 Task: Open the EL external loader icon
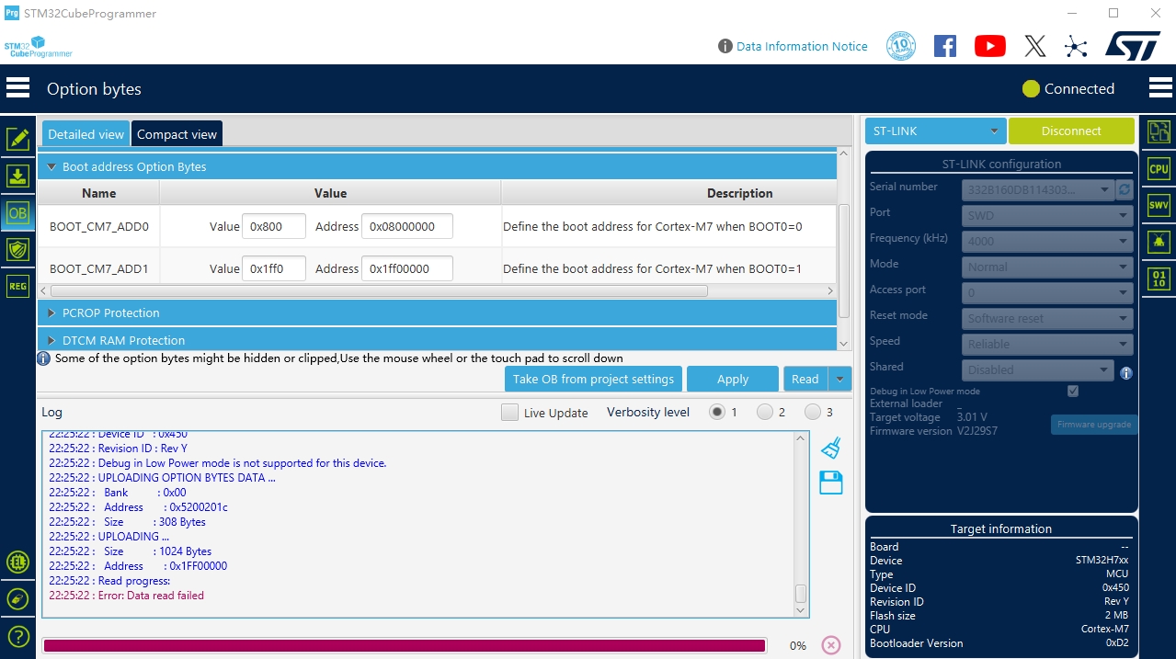17,562
